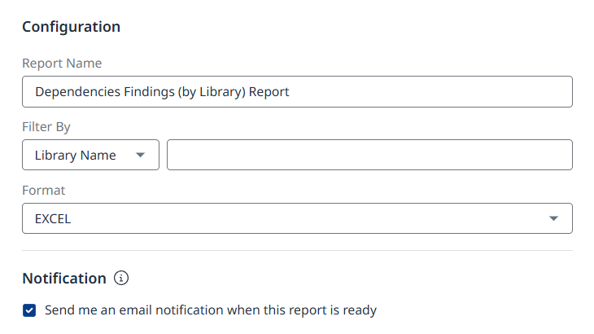Click the blank area right of report name text
594x334 pixels.
coord(431,91)
